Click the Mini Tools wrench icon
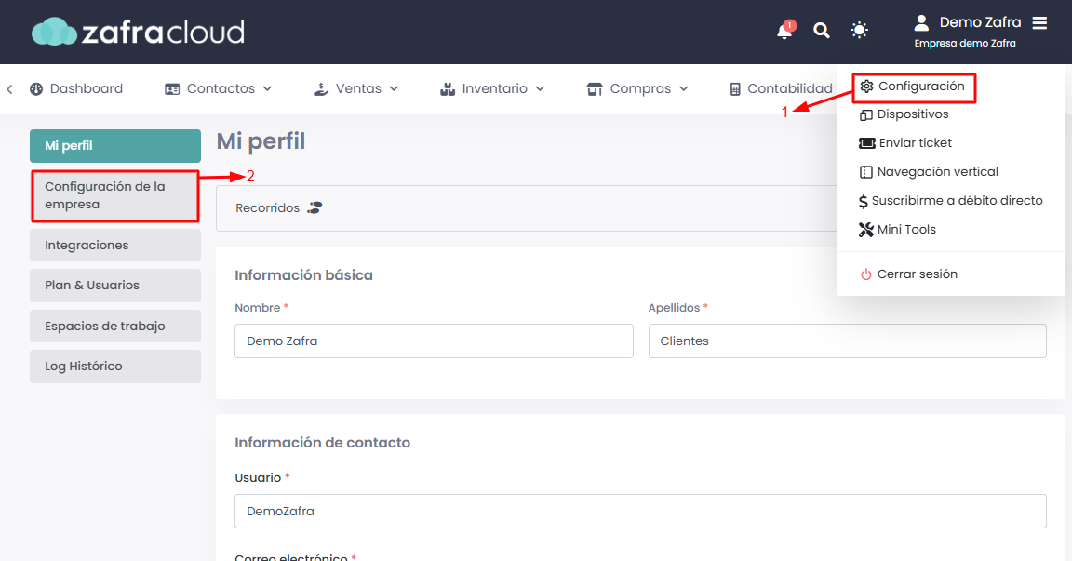The width and height of the screenshot is (1072, 561). [x=865, y=230]
